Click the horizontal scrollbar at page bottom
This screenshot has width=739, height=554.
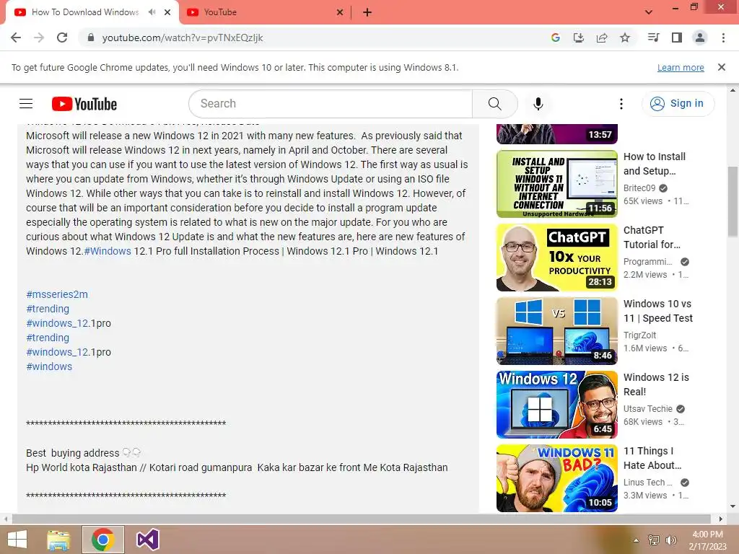point(361,519)
